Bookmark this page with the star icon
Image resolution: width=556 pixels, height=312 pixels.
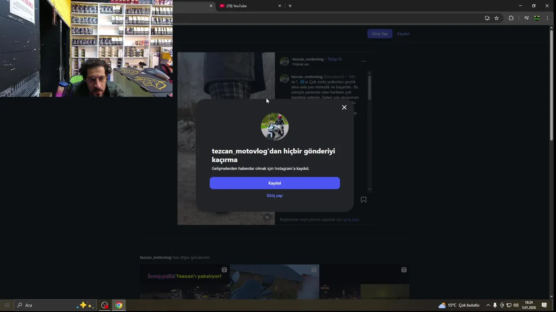(x=496, y=18)
